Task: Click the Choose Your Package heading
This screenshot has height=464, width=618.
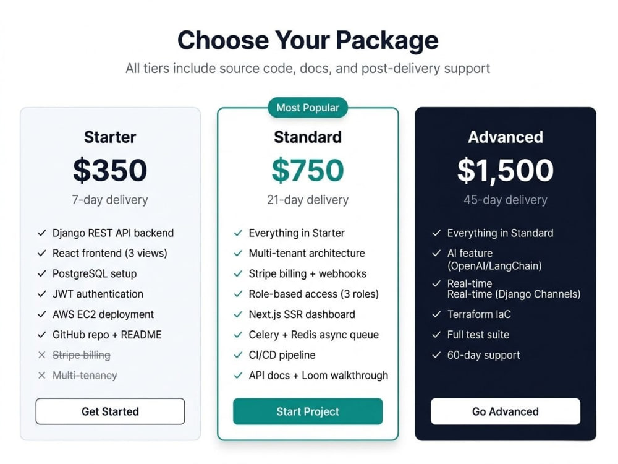Action: [x=308, y=40]
